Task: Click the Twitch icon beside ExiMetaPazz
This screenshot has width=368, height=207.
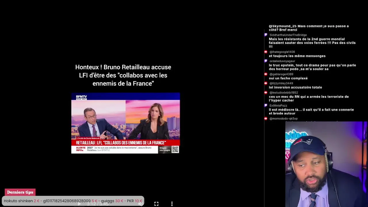Action: pos(266,106)
